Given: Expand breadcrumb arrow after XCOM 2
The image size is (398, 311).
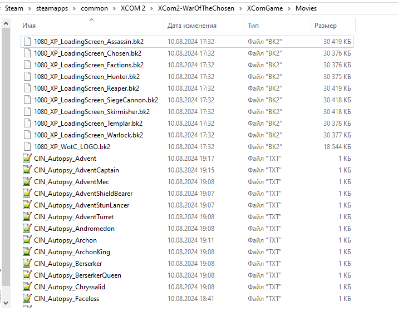Looking at the screenshot, I should (x=151, y=9).
